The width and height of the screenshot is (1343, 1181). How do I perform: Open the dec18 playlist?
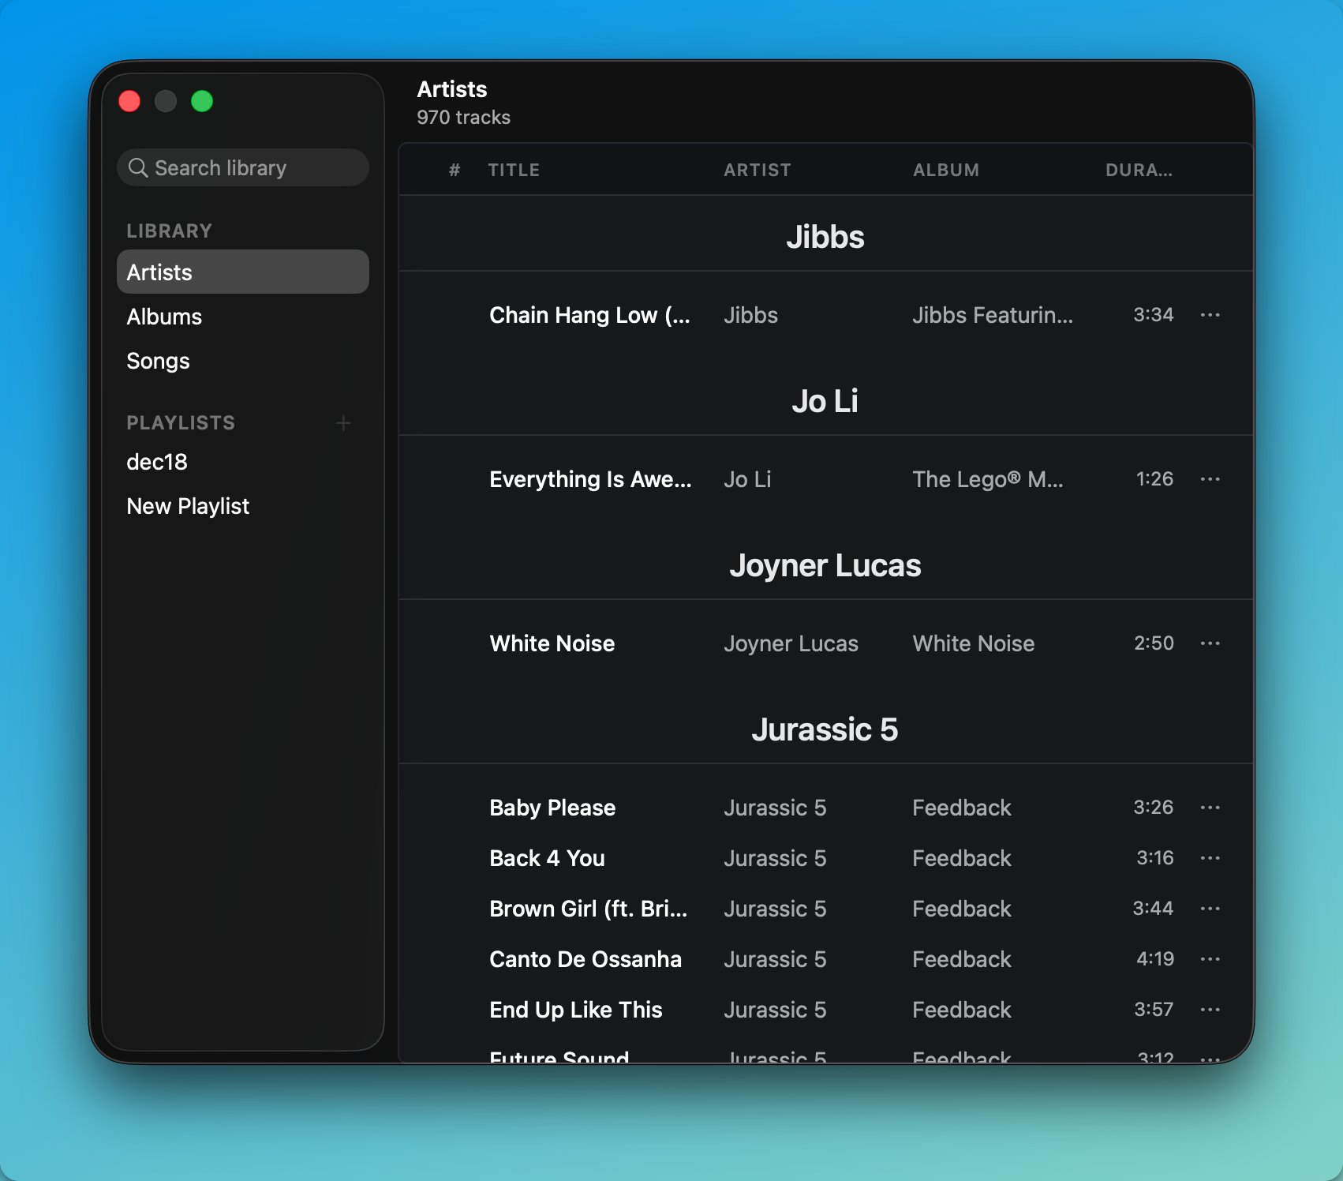(x=243, y=462)
